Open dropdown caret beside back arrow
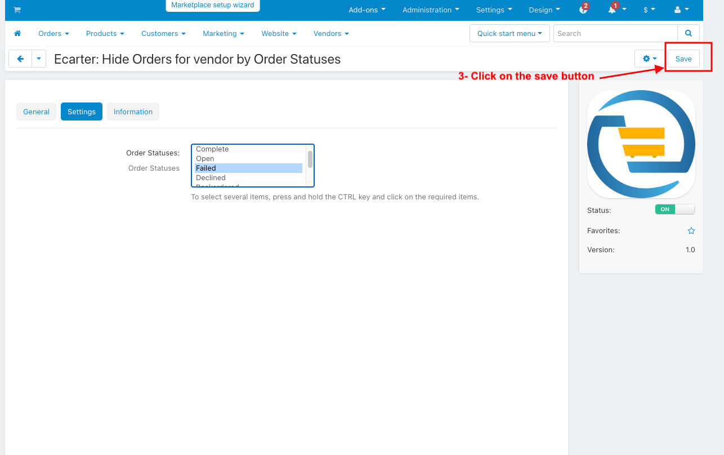Image resolution: width=724 pixels, height=455 pixels. pyautogui.click(x=39, y=59)
